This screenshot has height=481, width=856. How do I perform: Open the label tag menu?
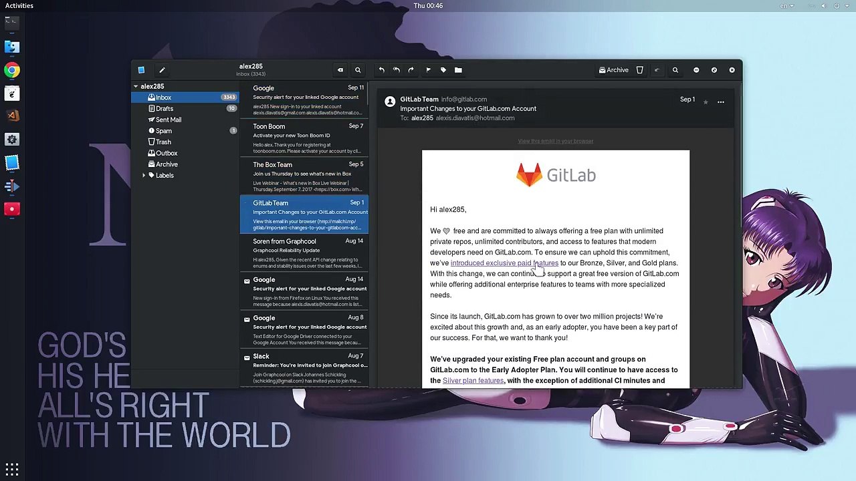tap(443, 69)
